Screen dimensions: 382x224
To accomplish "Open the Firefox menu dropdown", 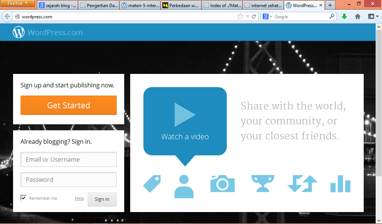I will tap(18, 3).
